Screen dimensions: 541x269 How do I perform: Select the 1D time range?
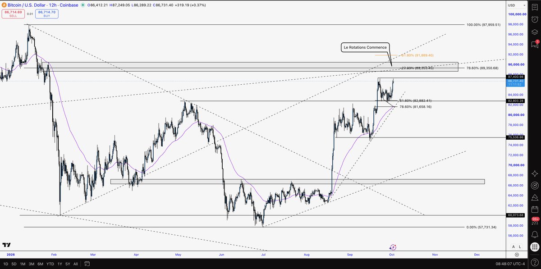coord(6,264)
